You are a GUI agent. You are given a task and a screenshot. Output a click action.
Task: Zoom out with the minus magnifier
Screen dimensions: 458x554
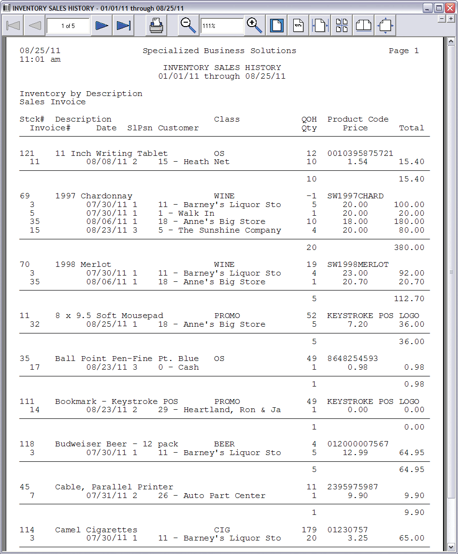(187, 26)
